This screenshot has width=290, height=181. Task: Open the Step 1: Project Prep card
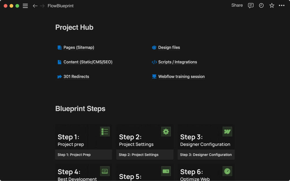pos(83,155)
